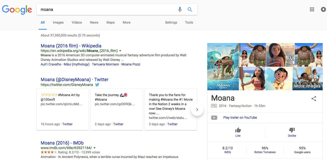This screenshot has height=160, width=327.
Task: Open the Thank you to the fans tweet
Action: pos(171,110)
